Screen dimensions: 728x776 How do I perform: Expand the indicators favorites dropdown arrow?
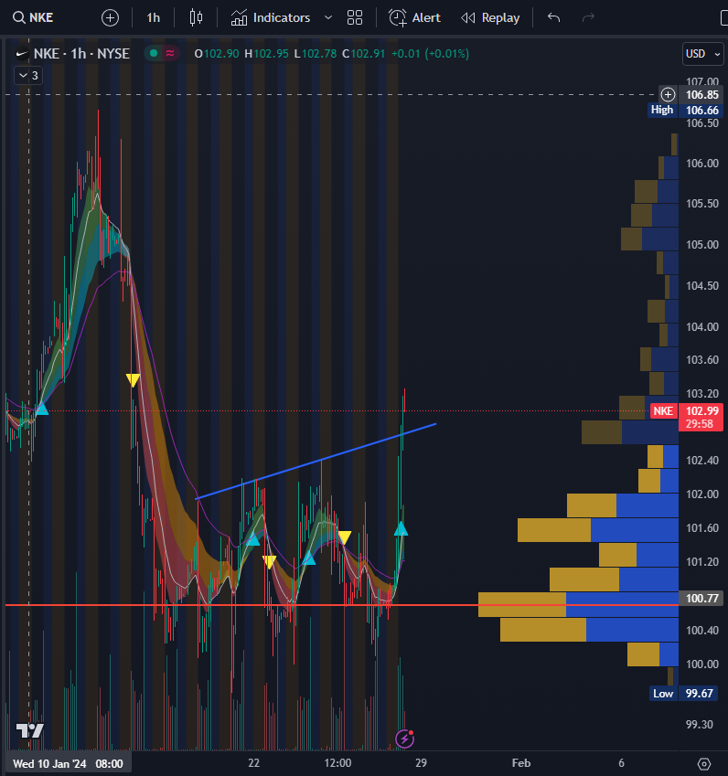click(327, 17)
